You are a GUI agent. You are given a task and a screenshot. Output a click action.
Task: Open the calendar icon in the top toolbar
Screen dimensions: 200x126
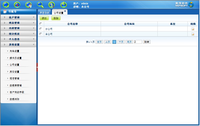(x=29, y=4)
